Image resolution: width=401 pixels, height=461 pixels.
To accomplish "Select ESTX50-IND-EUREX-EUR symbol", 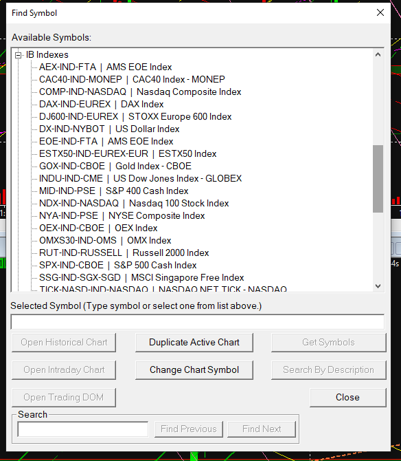I will (x=128, y=153).
